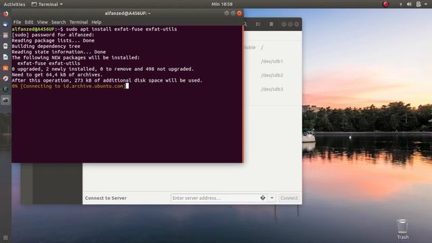The height and width of the screenshot is (243, 432).
Task: Launch Rhythmbox from the dock
Action: click(x=5, y=46)
